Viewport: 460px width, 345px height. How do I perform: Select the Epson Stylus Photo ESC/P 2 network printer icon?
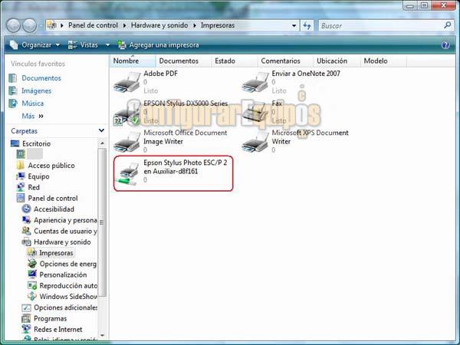(127, 174)
